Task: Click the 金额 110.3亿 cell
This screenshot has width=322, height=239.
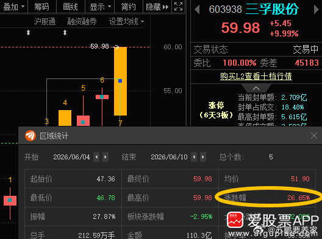Action: click(x=170, y=233)
